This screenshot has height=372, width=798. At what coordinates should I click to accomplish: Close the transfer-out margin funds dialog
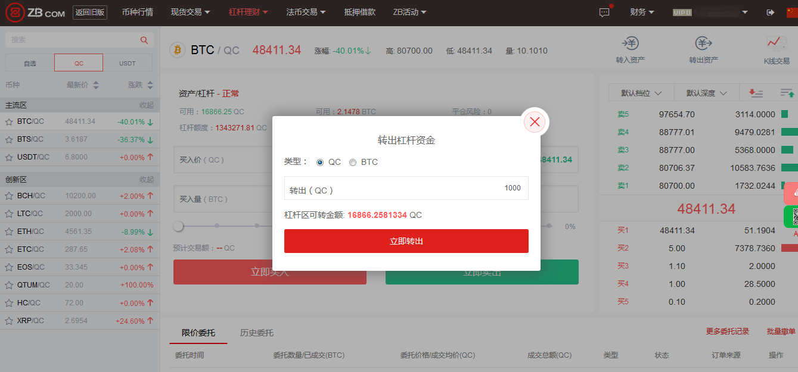(x=535, y=122)
